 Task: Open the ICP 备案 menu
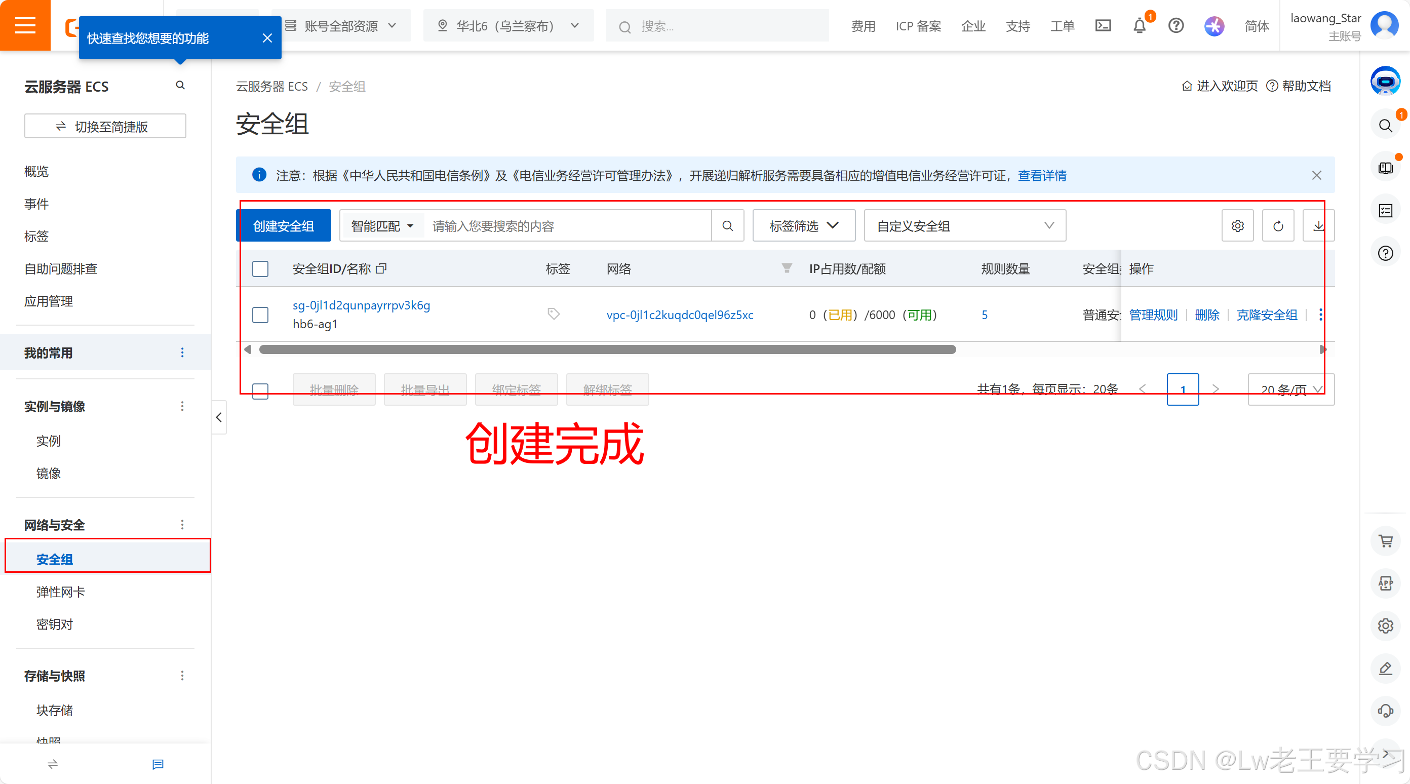point(918,26)
